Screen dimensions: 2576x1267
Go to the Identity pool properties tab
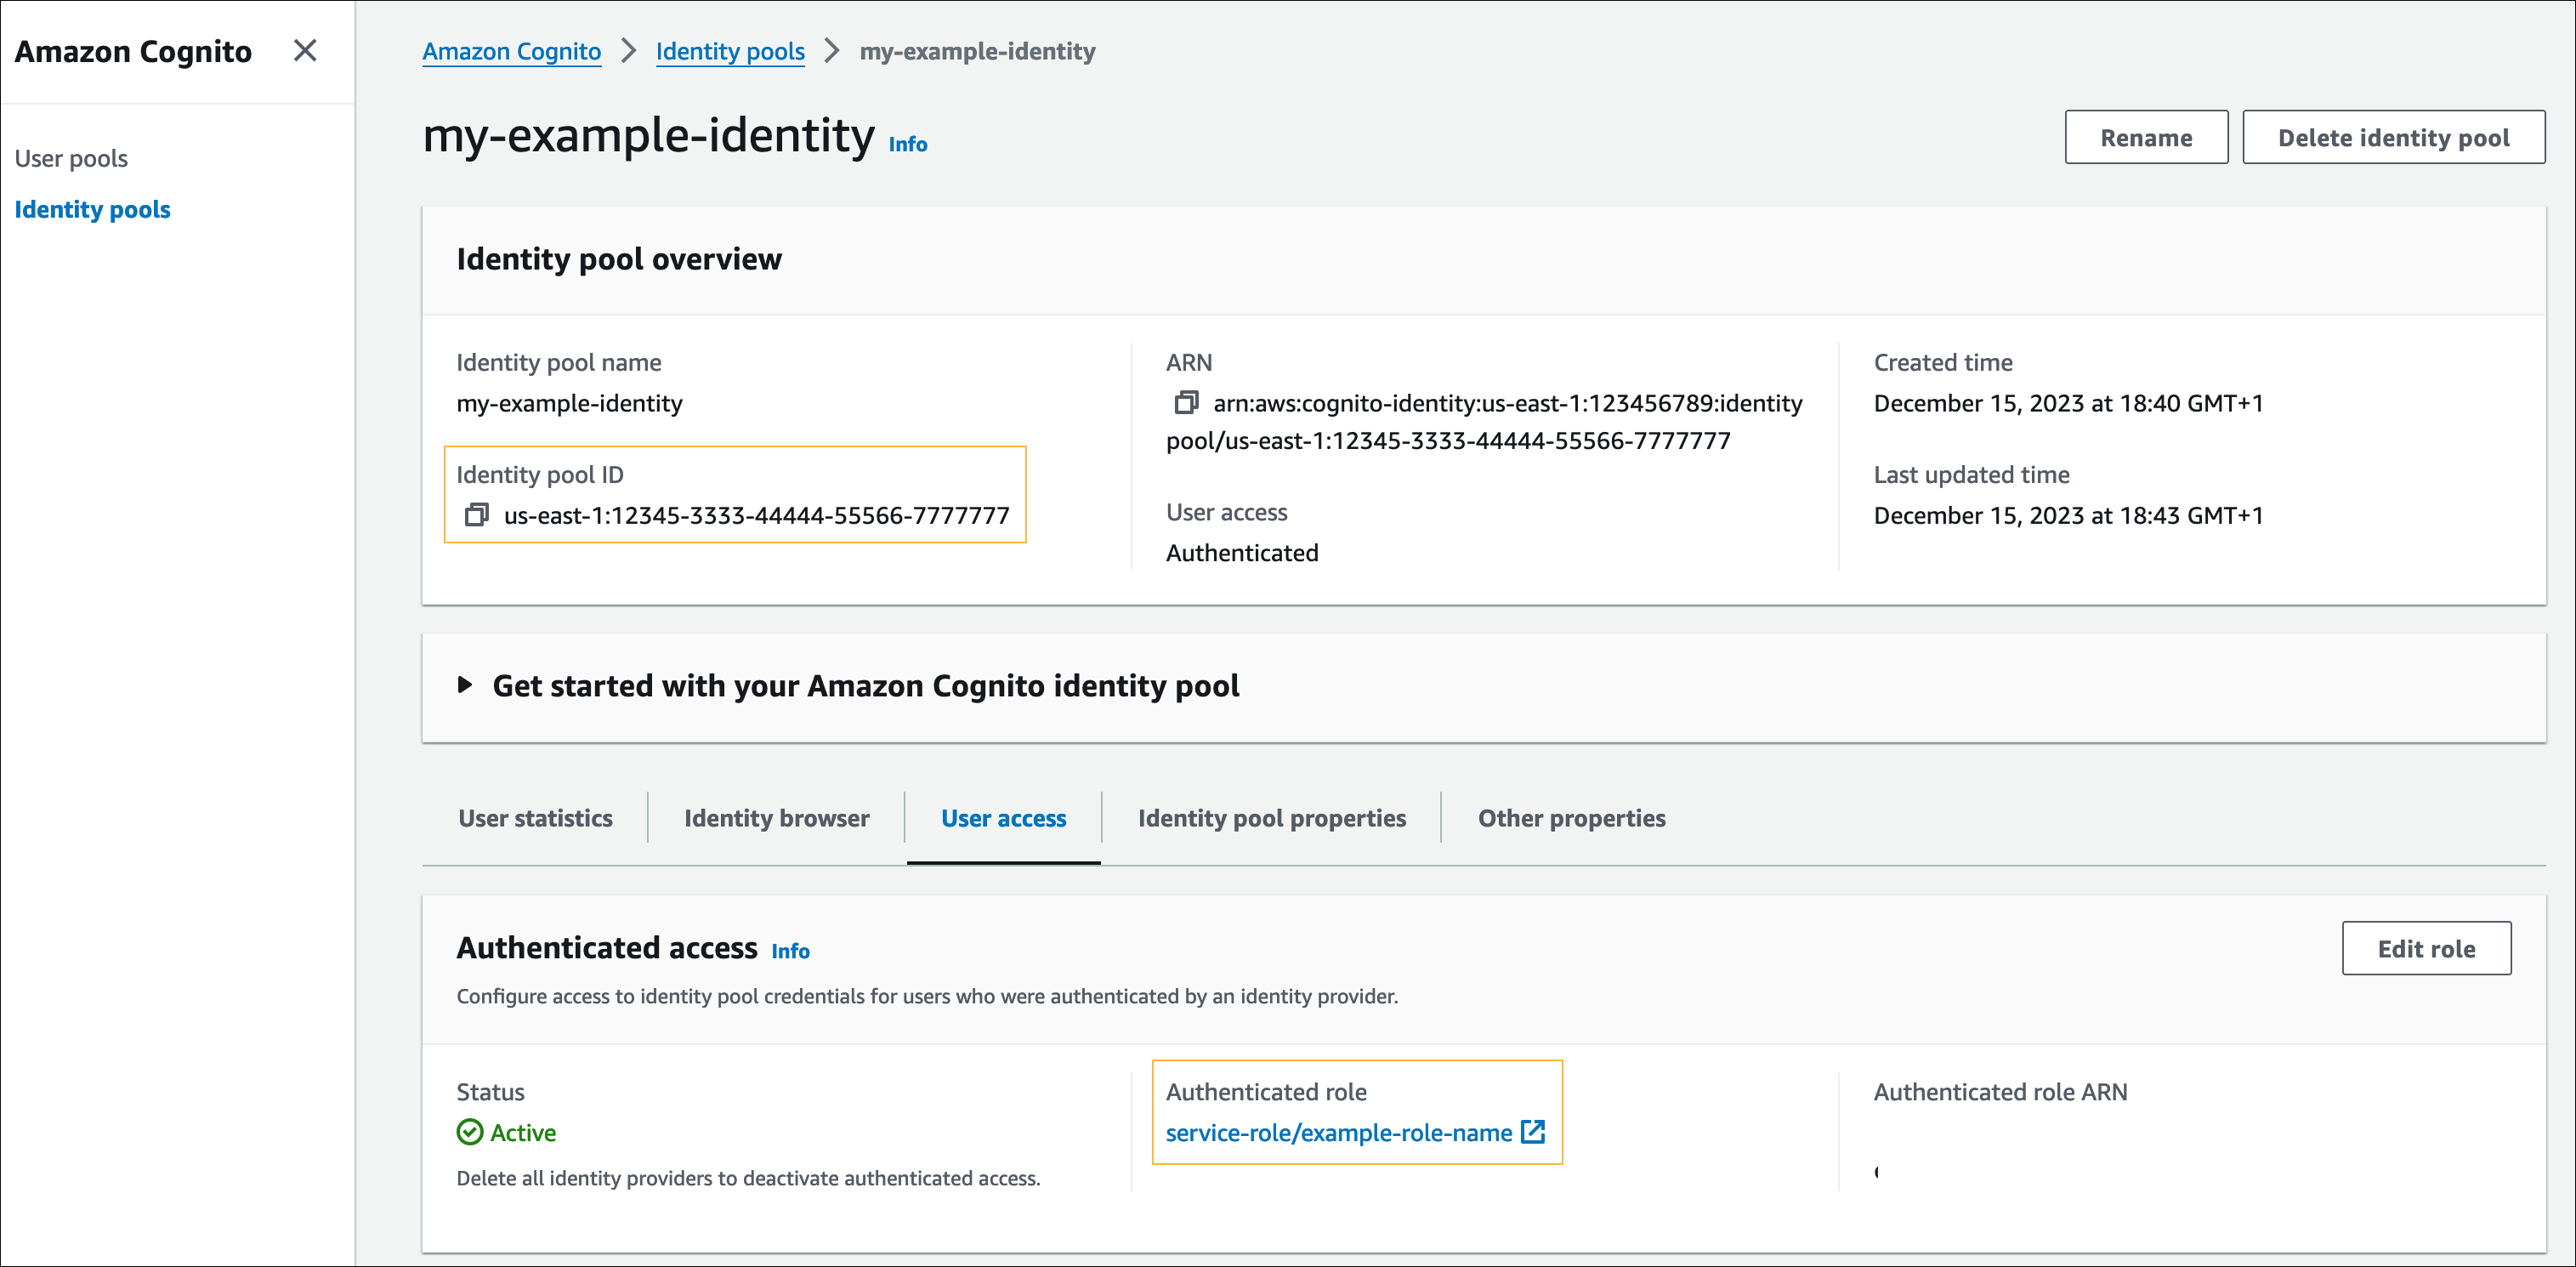click(1271, 818)
